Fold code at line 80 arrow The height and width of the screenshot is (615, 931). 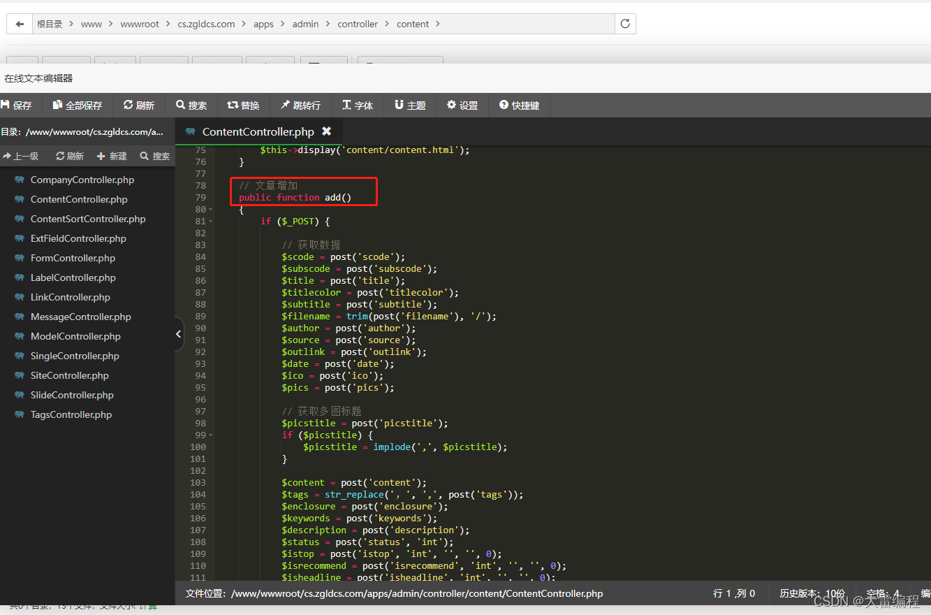click(211, 210)
